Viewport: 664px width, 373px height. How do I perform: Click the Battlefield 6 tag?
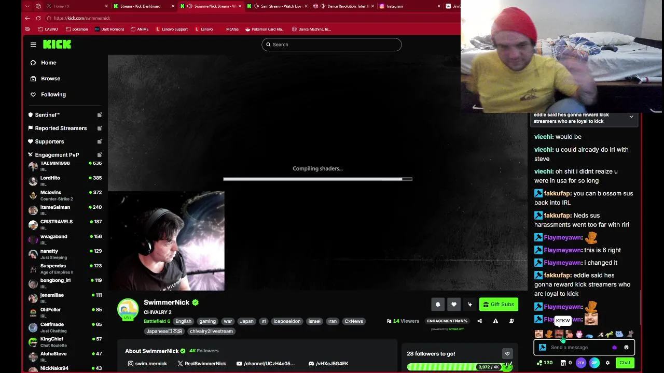tap(157, 321)
